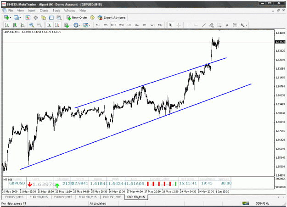Select the Equidistant Channel tool
The image size is (287, 207).
tap(211, 25)
